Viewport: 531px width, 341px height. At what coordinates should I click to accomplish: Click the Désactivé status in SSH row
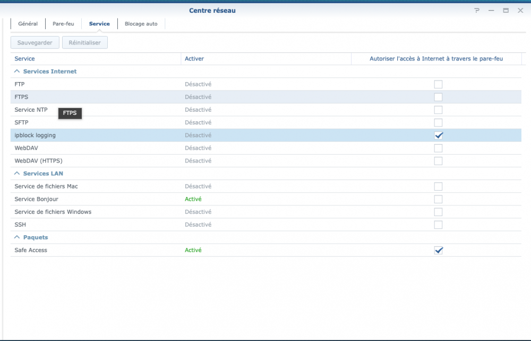coord(198,225)
